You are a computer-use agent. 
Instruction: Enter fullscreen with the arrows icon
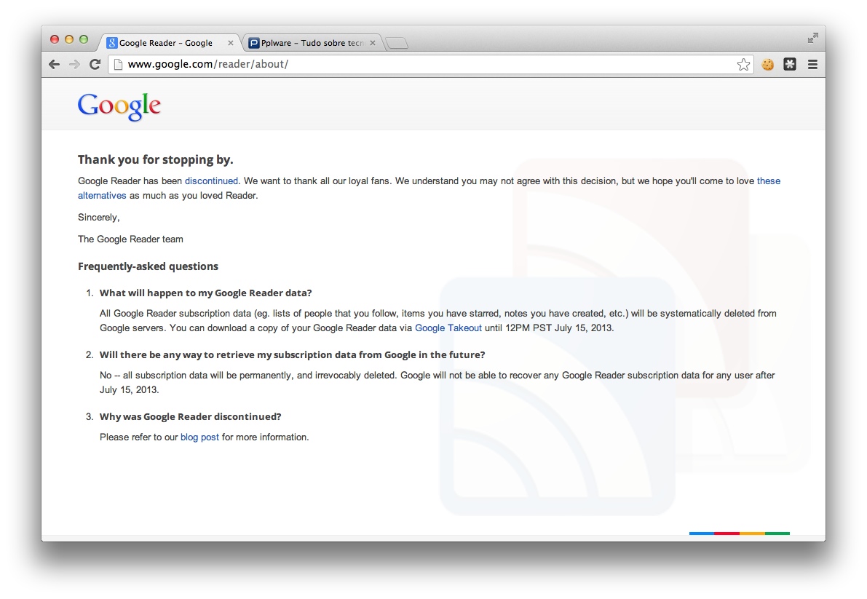(812, 38)
